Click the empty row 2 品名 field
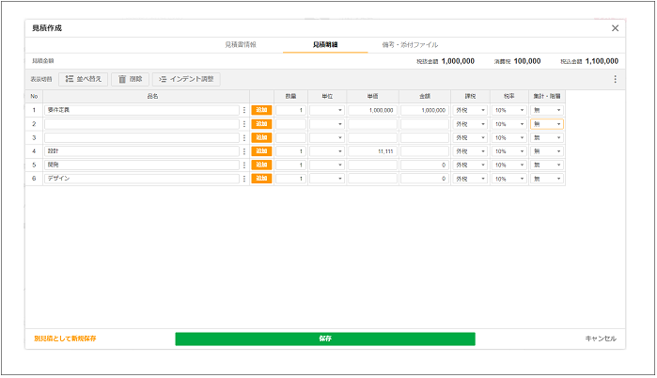 point(141,123)
